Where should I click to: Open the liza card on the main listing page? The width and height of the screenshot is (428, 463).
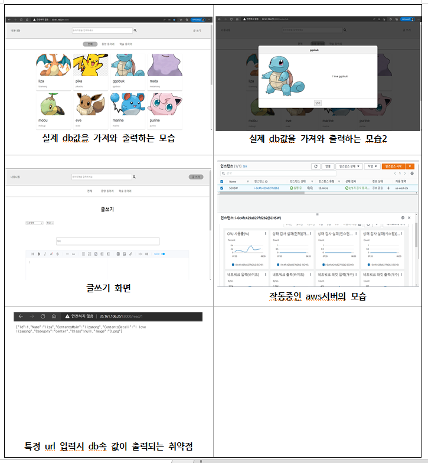point(53,72)
